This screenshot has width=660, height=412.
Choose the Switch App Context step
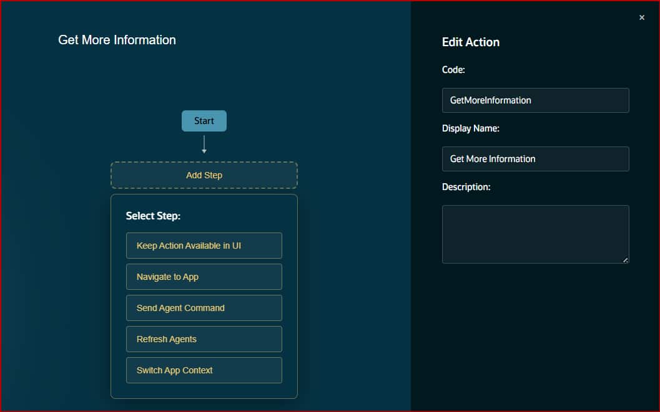tap(204, 370)
